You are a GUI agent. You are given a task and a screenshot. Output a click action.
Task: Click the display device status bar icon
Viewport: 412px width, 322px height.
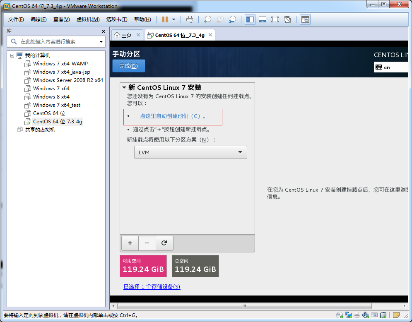[x=383, y=315]
